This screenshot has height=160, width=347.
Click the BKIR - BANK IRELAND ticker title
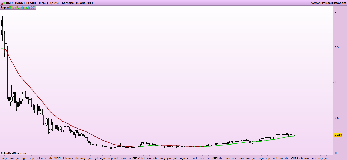[21, 3]
